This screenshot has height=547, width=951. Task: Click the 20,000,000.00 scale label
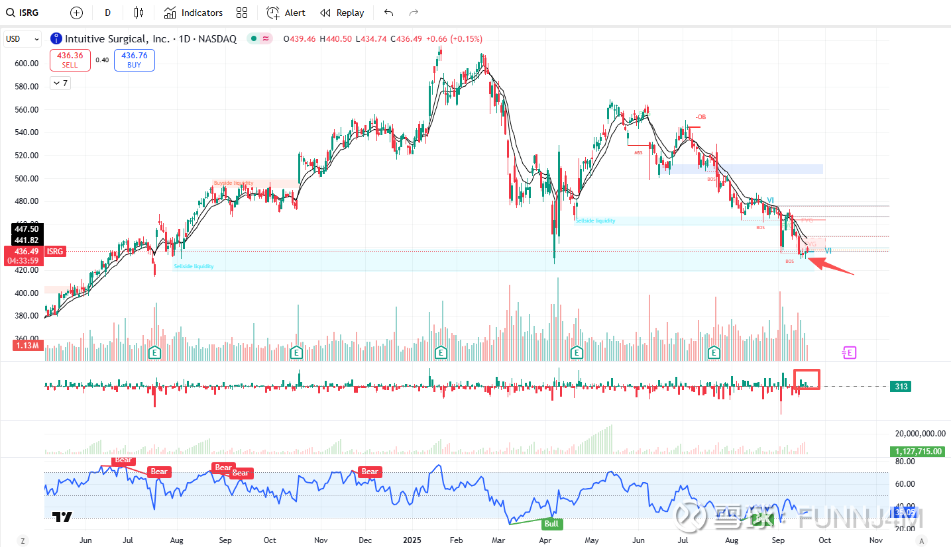pos(920,434)
